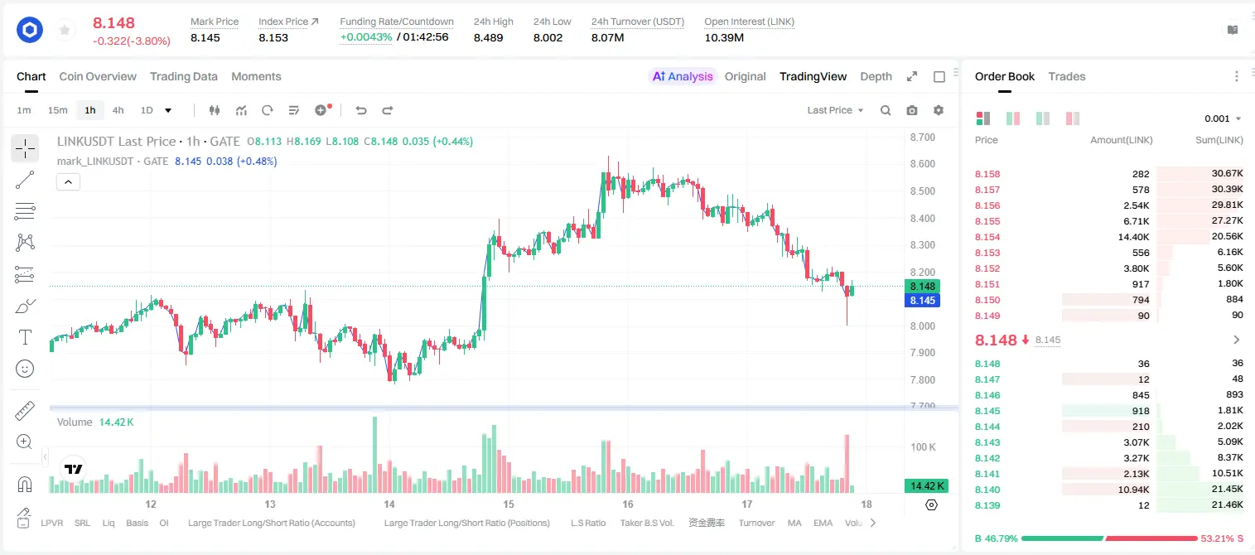Select the ruler measure tool
The height and width of the screenshot is (555, 1255).
pos(25,411)
